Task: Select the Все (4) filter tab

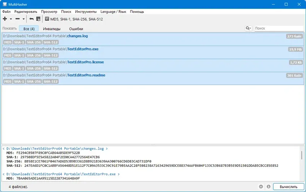Action: [x=29, y=29]
